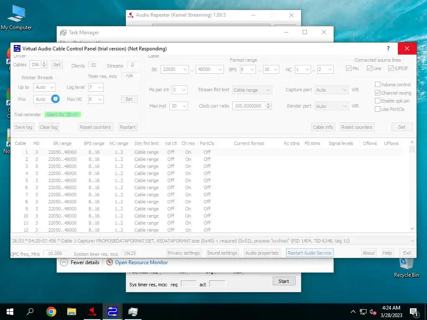Click Restart Audio Service button
The width and height of the screenshot is (427, 320).
(x=310, y=253)
